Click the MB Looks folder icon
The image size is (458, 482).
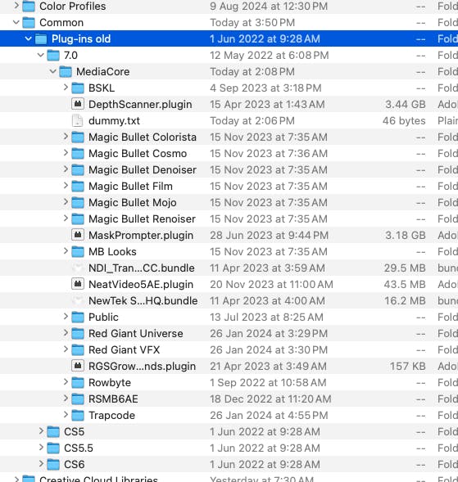pyautogui.click(x=78, y=251)
